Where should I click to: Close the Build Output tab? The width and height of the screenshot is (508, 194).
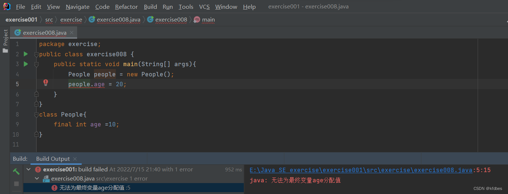click(75, 159)
